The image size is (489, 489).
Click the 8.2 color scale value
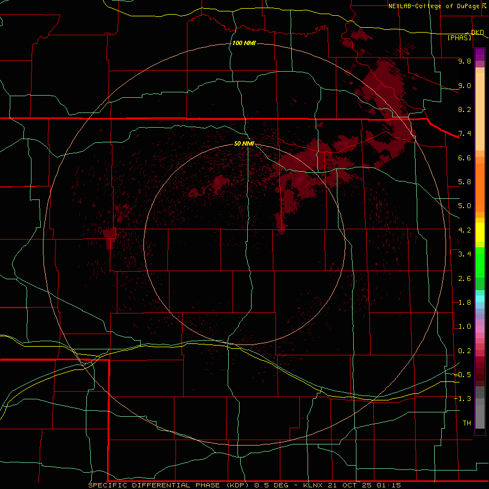465,109
